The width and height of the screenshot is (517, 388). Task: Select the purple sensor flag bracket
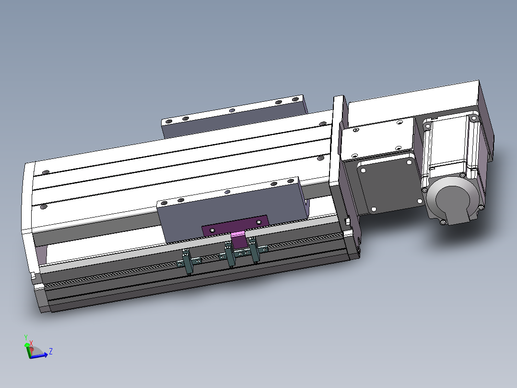point(235,226)
